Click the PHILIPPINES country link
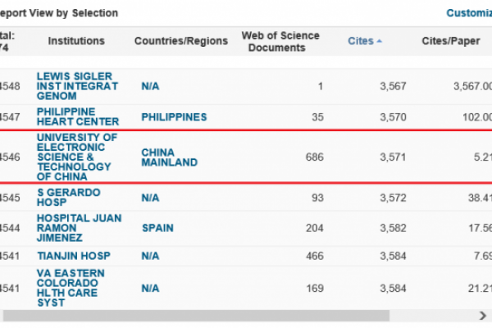The image size is (492, 328). (174, 117)
